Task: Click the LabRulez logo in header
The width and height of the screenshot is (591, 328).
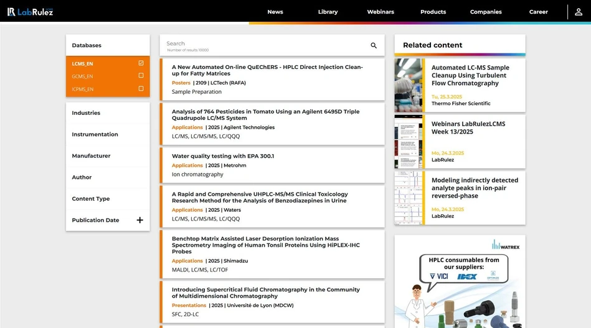Action: (x=30, y=12)
